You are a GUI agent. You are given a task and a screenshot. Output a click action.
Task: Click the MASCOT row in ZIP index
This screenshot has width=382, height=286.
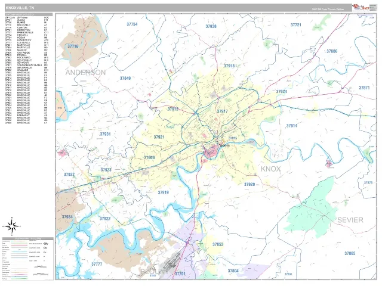click(x=27, y=50)
